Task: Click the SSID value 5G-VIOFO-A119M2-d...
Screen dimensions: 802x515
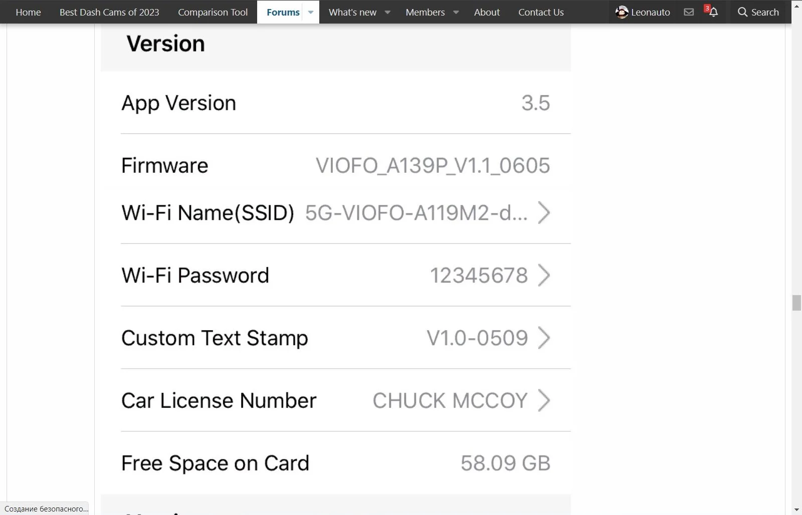Action: pos(416,213)
